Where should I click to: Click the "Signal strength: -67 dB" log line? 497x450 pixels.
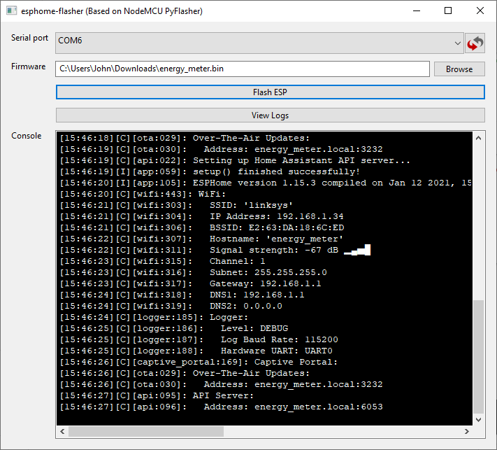click(215, 250)
